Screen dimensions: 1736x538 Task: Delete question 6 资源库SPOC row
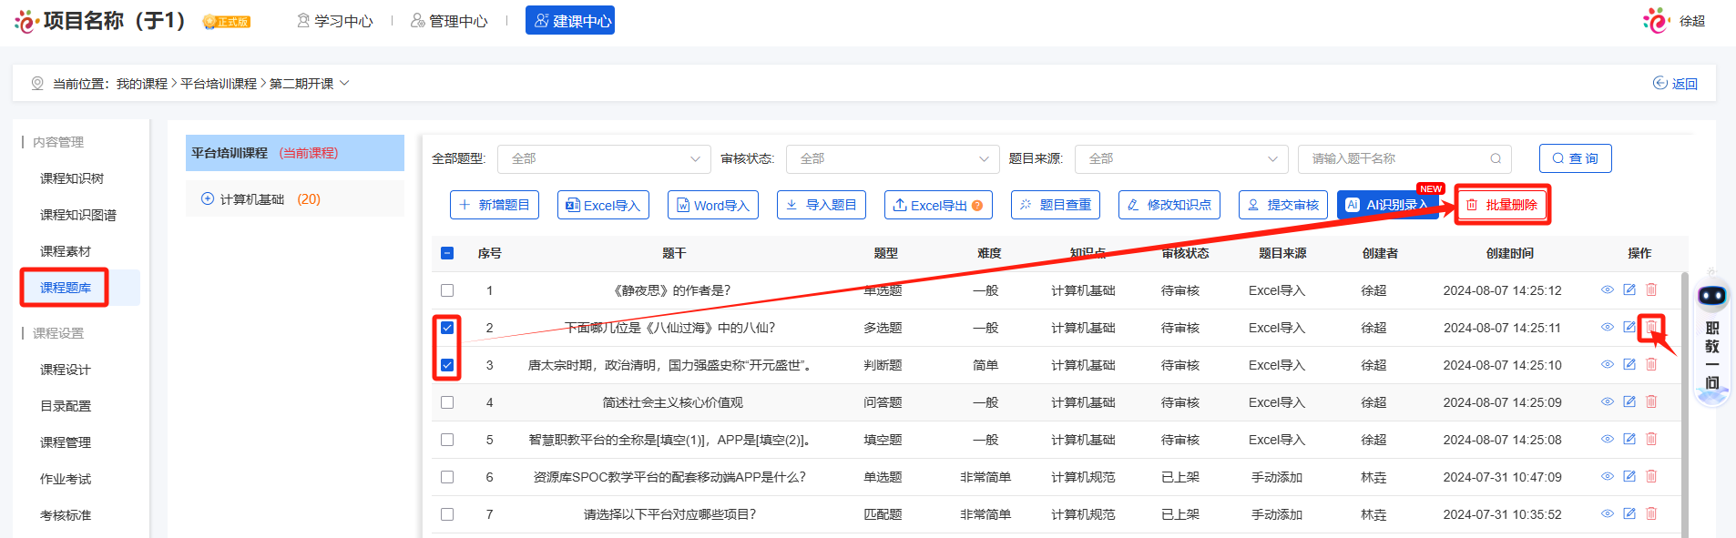(1651, 476)
